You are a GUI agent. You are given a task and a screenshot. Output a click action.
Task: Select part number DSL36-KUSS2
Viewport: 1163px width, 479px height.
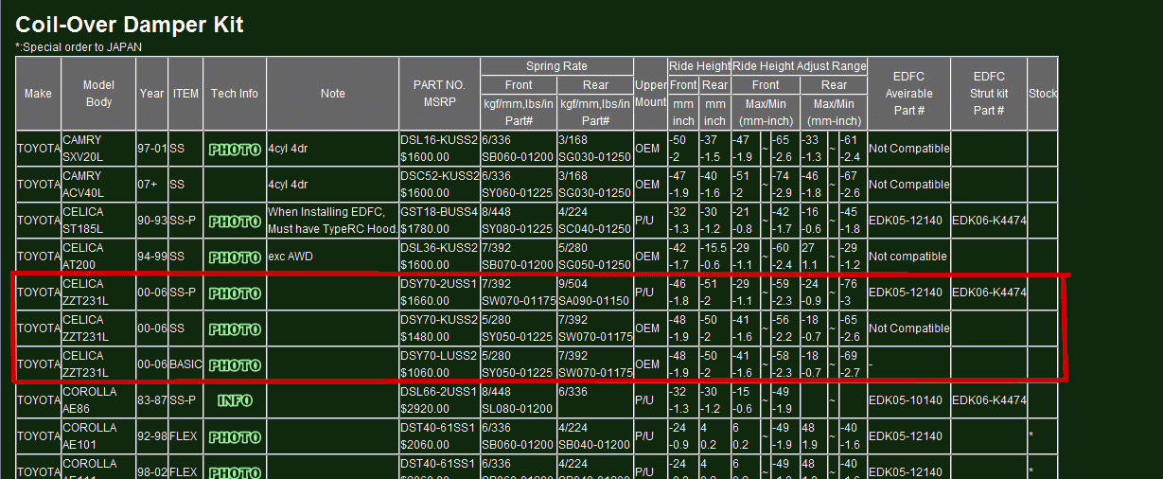click(439, 247)
